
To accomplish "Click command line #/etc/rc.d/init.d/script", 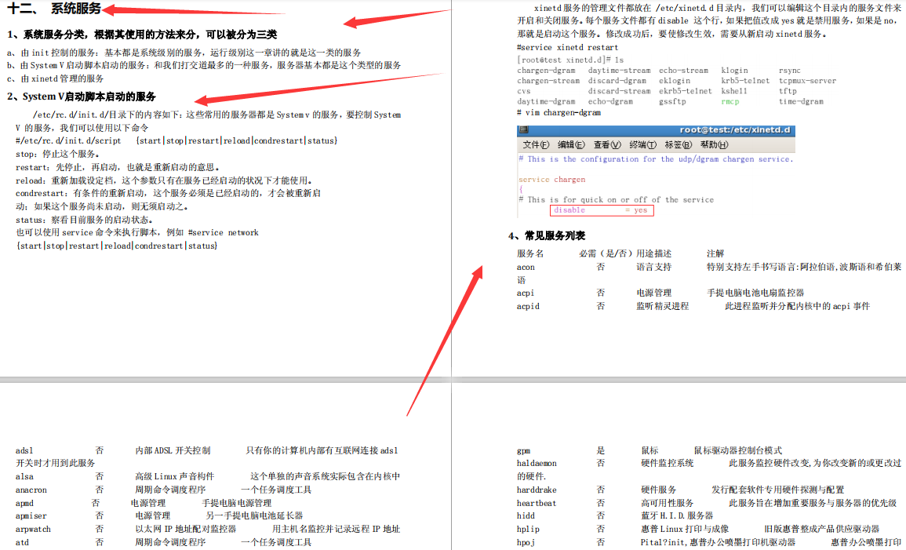I will [176, 140].
